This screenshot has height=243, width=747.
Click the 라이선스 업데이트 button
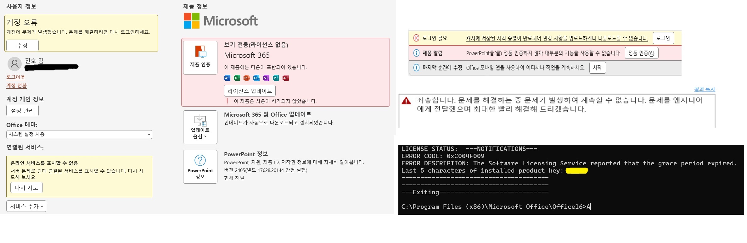(x=250, y=91)
